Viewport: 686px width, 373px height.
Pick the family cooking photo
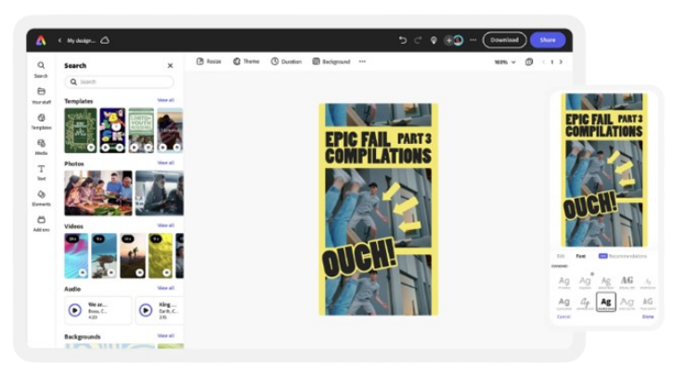tap(98, 193)
